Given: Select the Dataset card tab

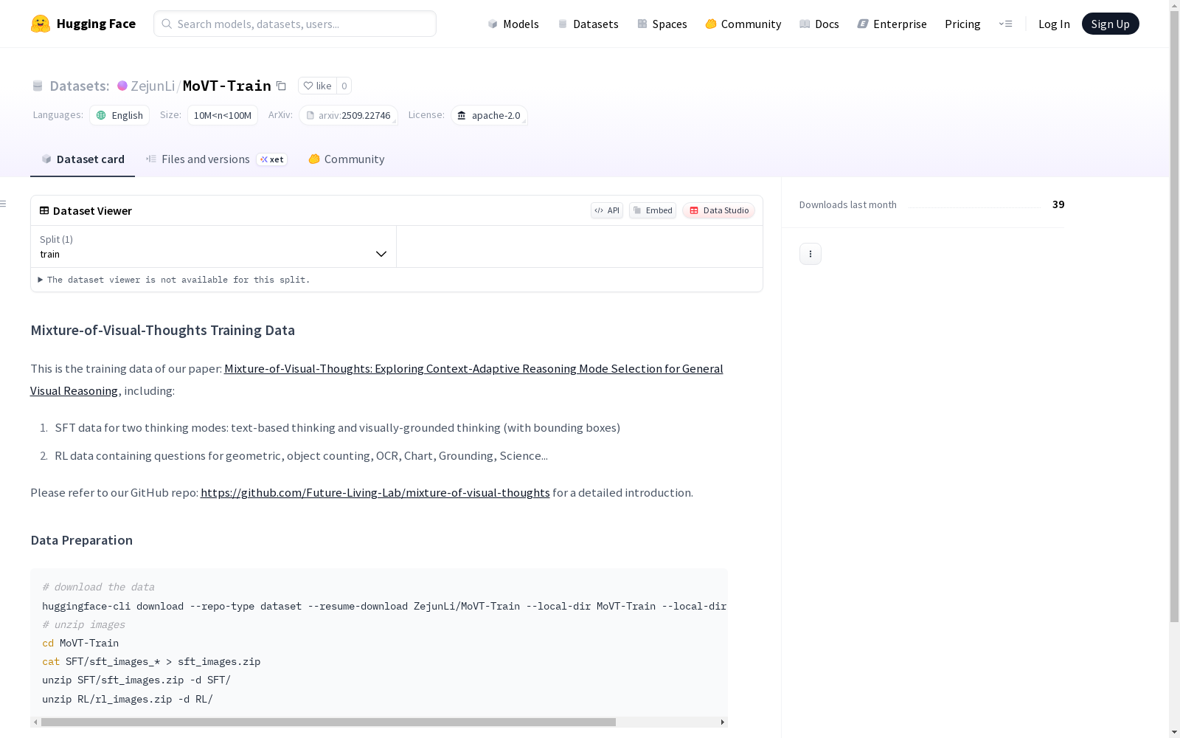Looking at the screenshot, I should [83, 159].
